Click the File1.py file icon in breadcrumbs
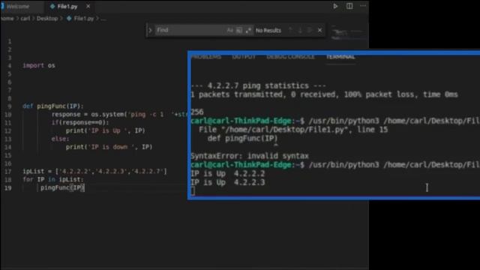This screenshot has width=480, height=270. [x=69, y=18]
